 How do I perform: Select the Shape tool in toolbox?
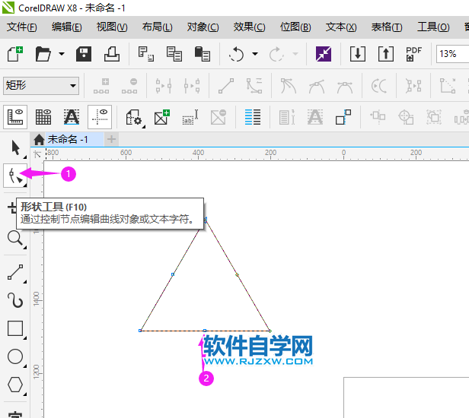click(x=14, y=176)
